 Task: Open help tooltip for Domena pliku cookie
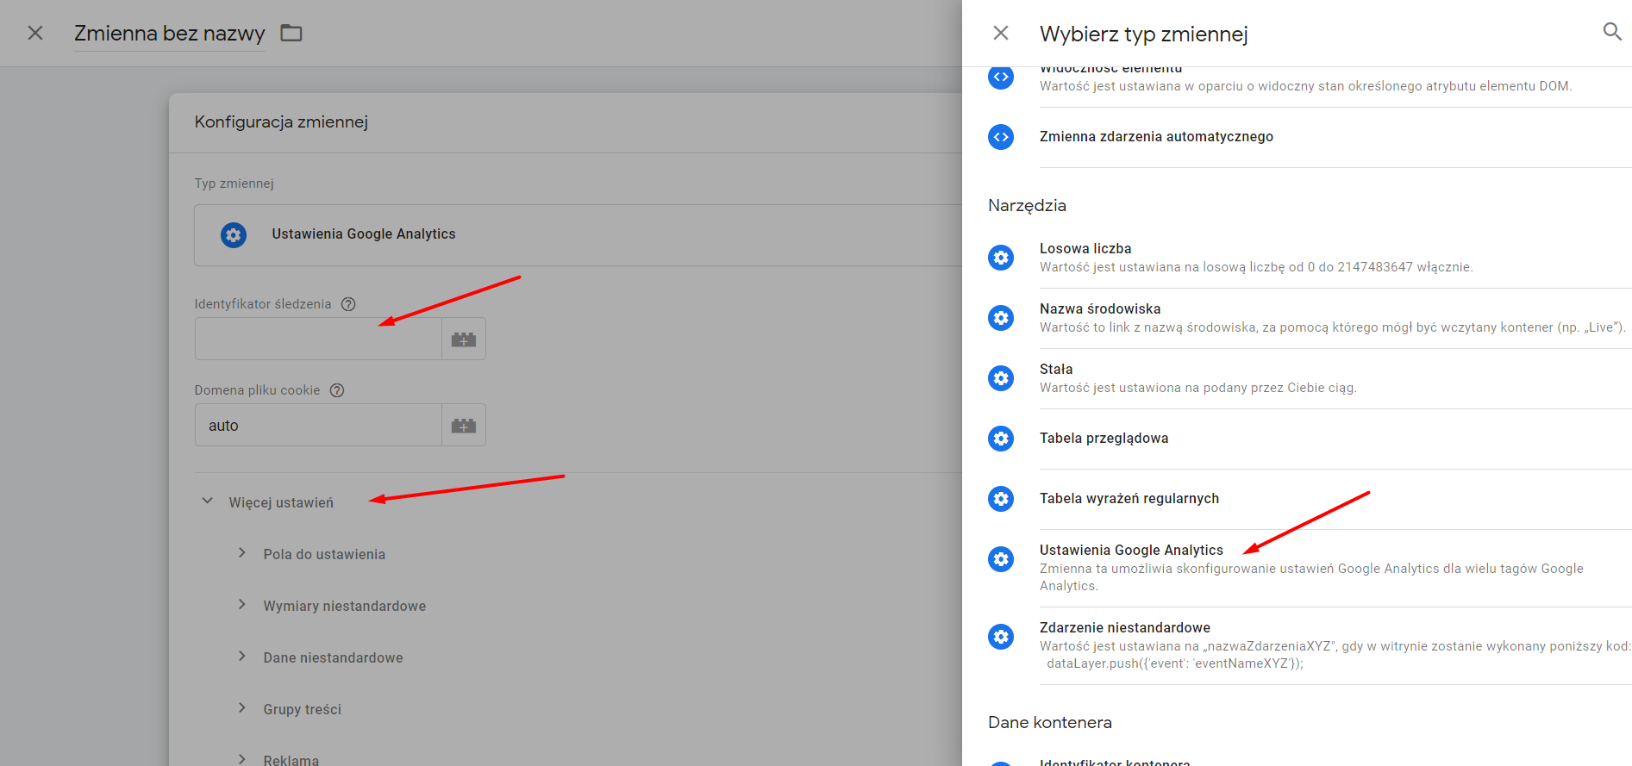[337, 390]
